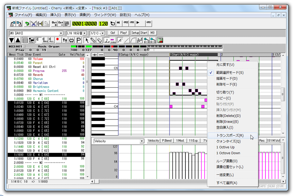This screenshot has height=196, width=294.
Task: Click the P icon in toolbar
Action: [x=79, y=40]
